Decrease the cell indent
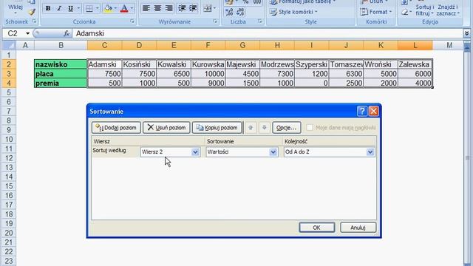Screen dimensions: 473x266 coord(182,8)
